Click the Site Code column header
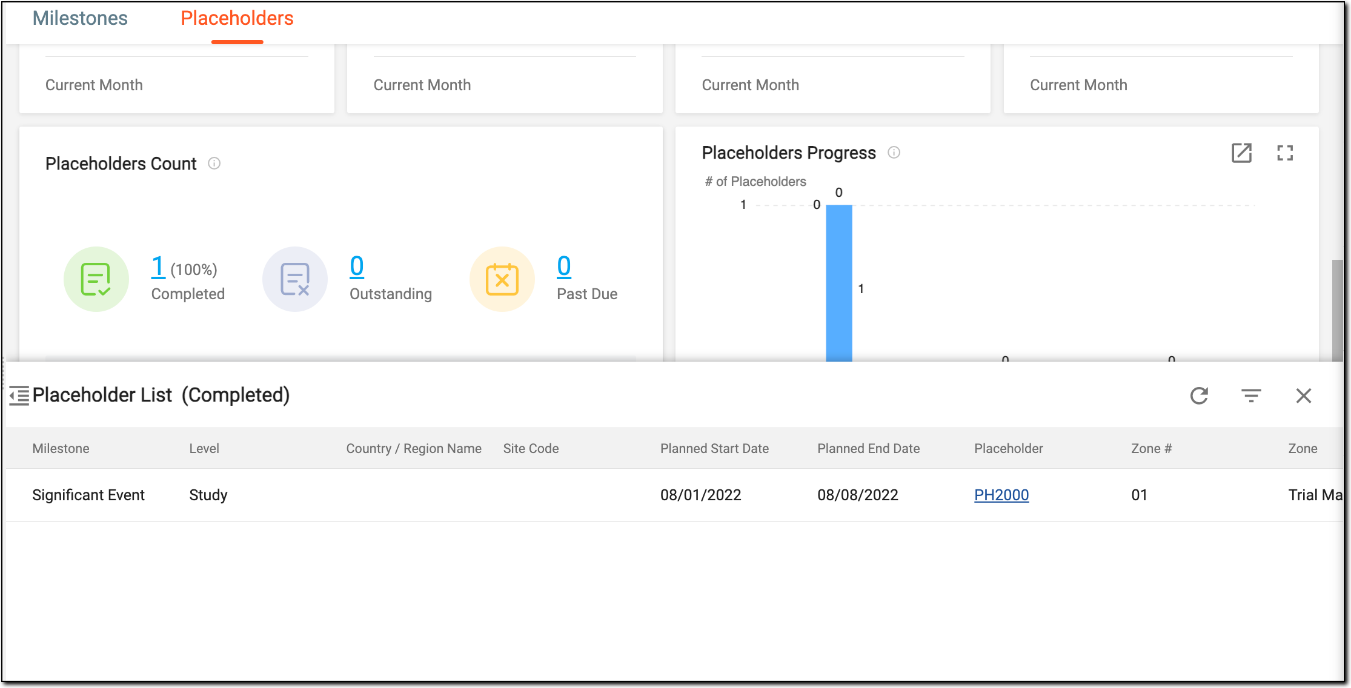The width and height of the screenshot is (1351, 688). pyautogui.click(x=531, y=449)
